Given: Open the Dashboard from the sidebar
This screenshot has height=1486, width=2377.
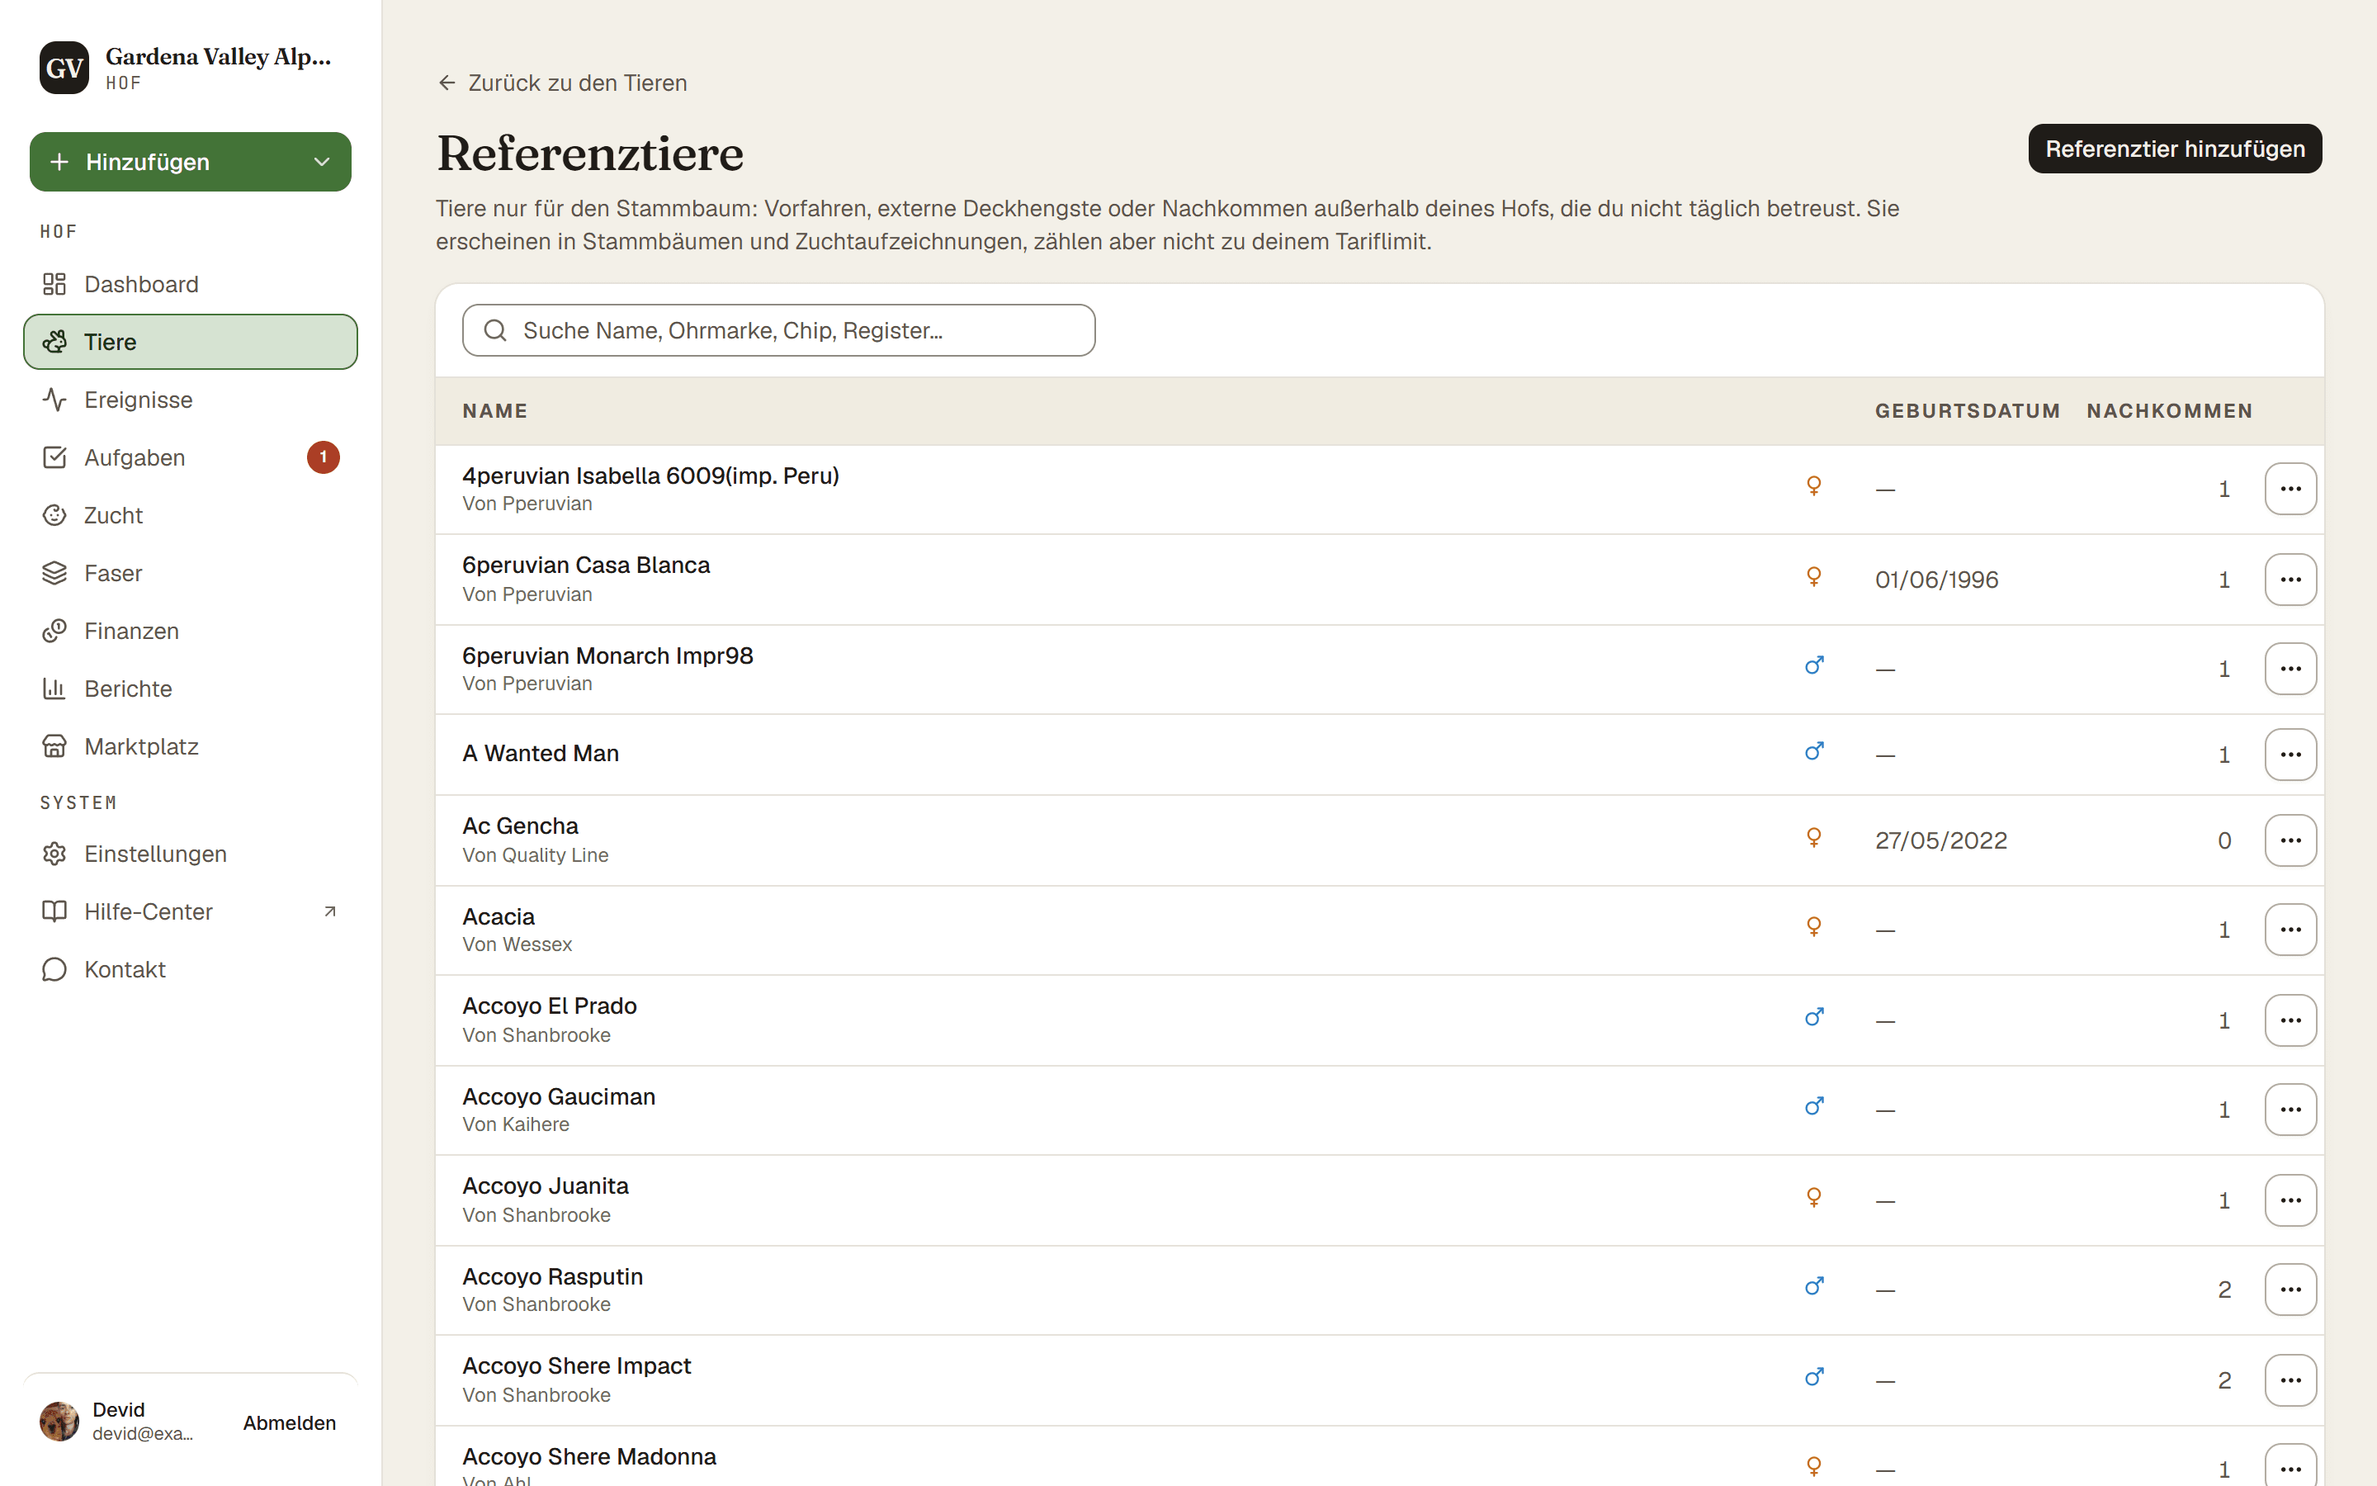Looking at the screenshot, I should pyautogui.click(x=190, y=284).
